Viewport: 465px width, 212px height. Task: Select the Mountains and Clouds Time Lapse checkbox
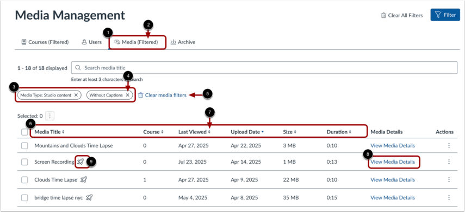click(x=24, y=145)
